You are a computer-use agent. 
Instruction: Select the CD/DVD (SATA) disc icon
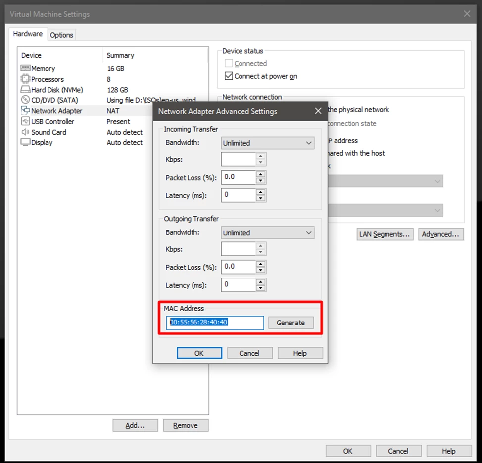click(x=25, y=100)
